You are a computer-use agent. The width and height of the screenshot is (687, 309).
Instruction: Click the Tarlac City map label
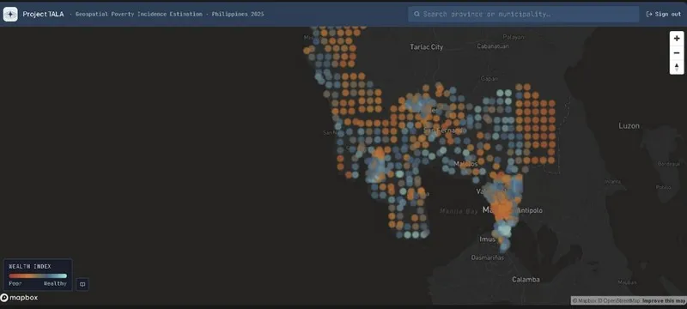[426, 47]
